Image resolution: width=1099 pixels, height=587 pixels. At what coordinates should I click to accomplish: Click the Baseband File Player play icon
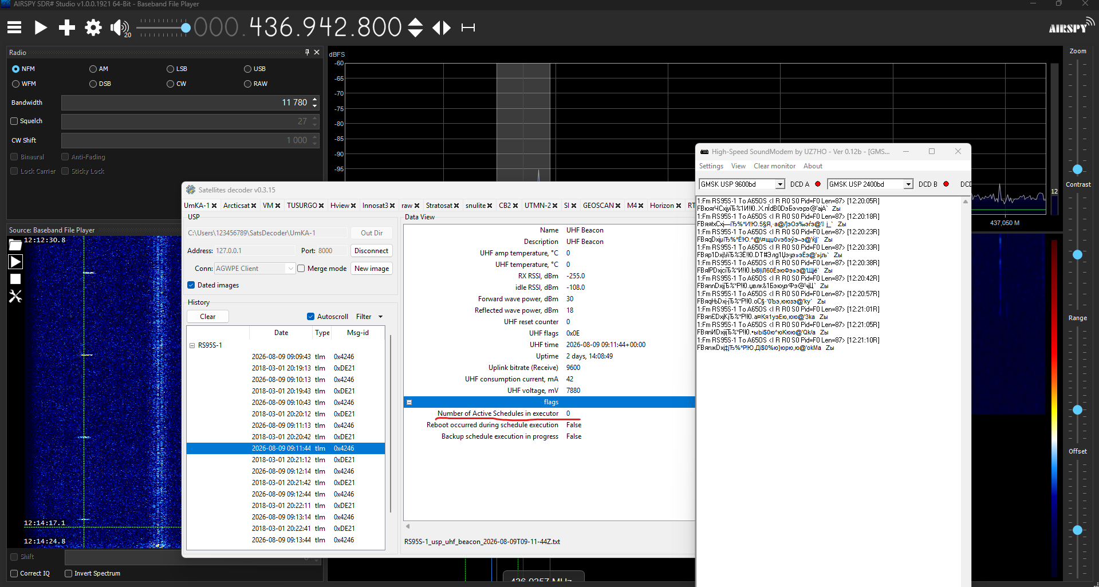pyautogui.click(x=15, y=262)
